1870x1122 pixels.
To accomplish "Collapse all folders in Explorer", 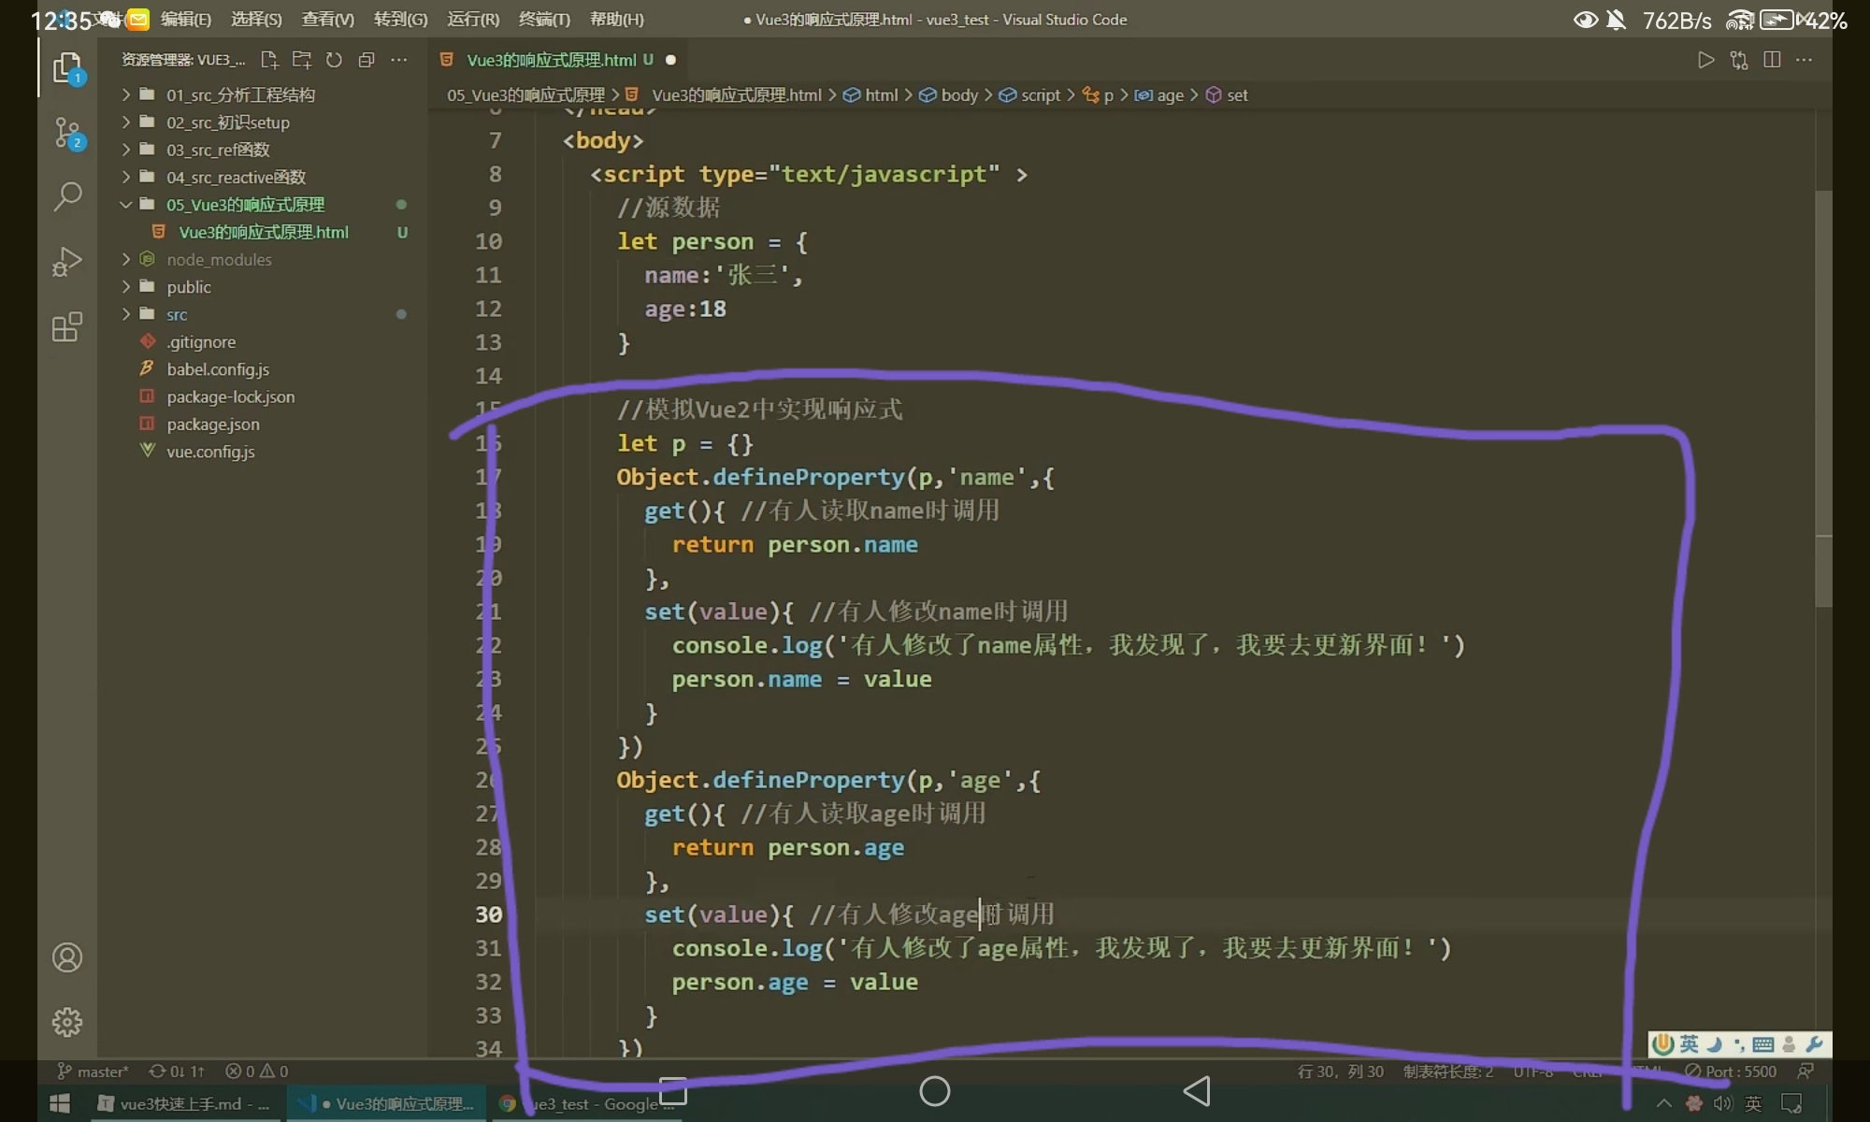I will click(x=367, y=60).
